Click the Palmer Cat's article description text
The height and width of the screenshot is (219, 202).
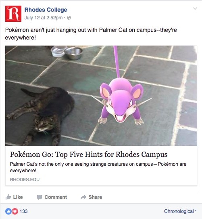coord(98,167)
